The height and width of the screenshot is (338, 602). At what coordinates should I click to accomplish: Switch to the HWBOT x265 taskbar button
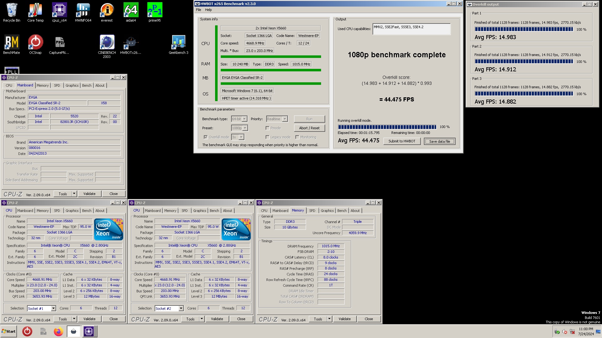click(x=74, y=331)
